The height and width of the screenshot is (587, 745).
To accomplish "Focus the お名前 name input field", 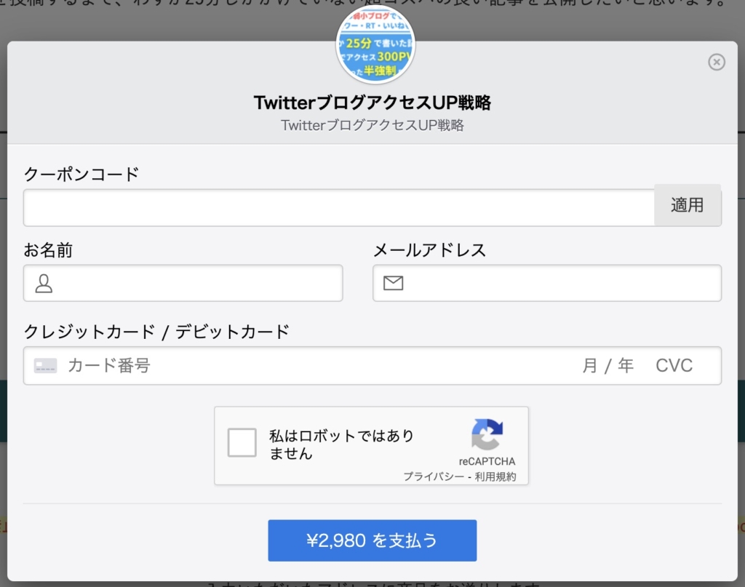I will point(183,283).
